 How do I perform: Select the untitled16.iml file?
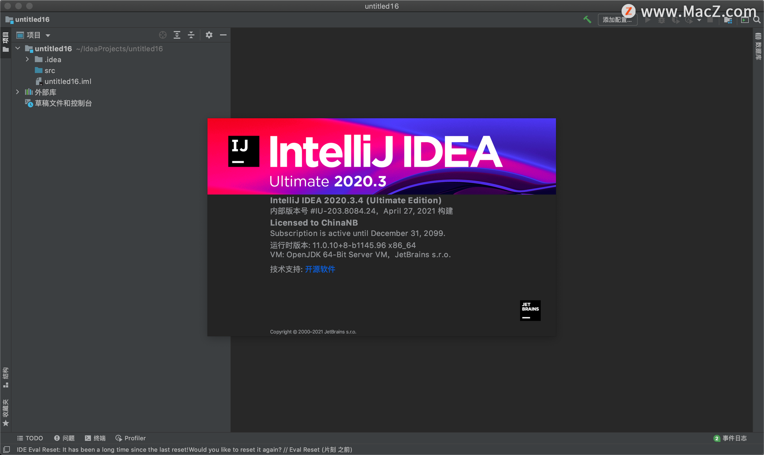(121, 81)
